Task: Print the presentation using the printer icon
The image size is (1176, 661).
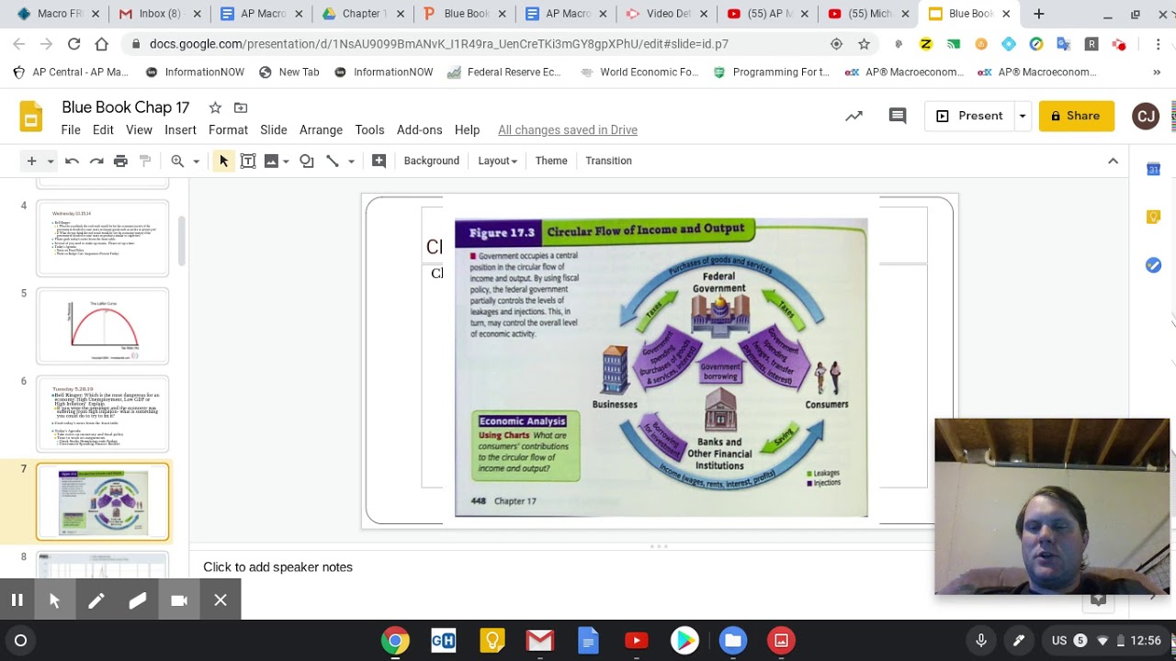Action: pos(120,161)
